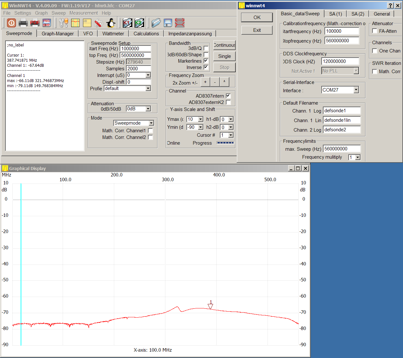Image resolution: width=403 pixels, height=358 pixels.
Task: Click the red power/exit toolbar icon
Action: (11, 23)
